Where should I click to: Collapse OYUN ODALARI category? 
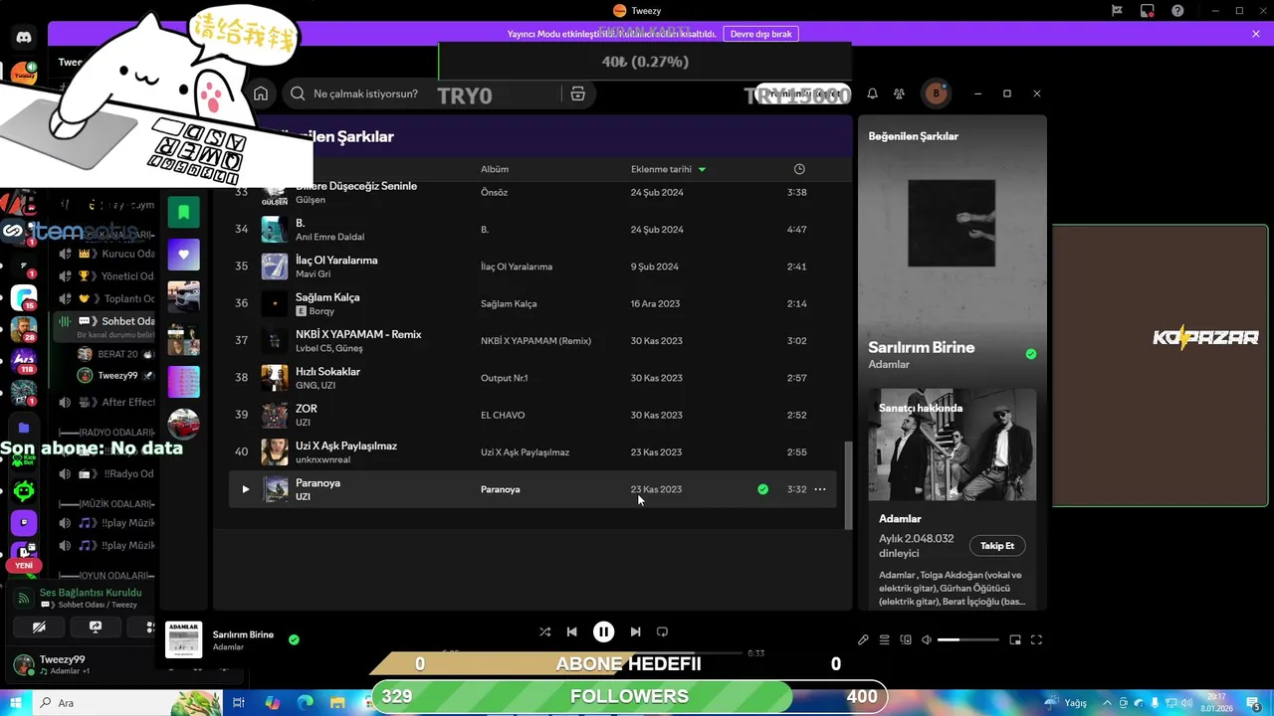tap(106, 576)
